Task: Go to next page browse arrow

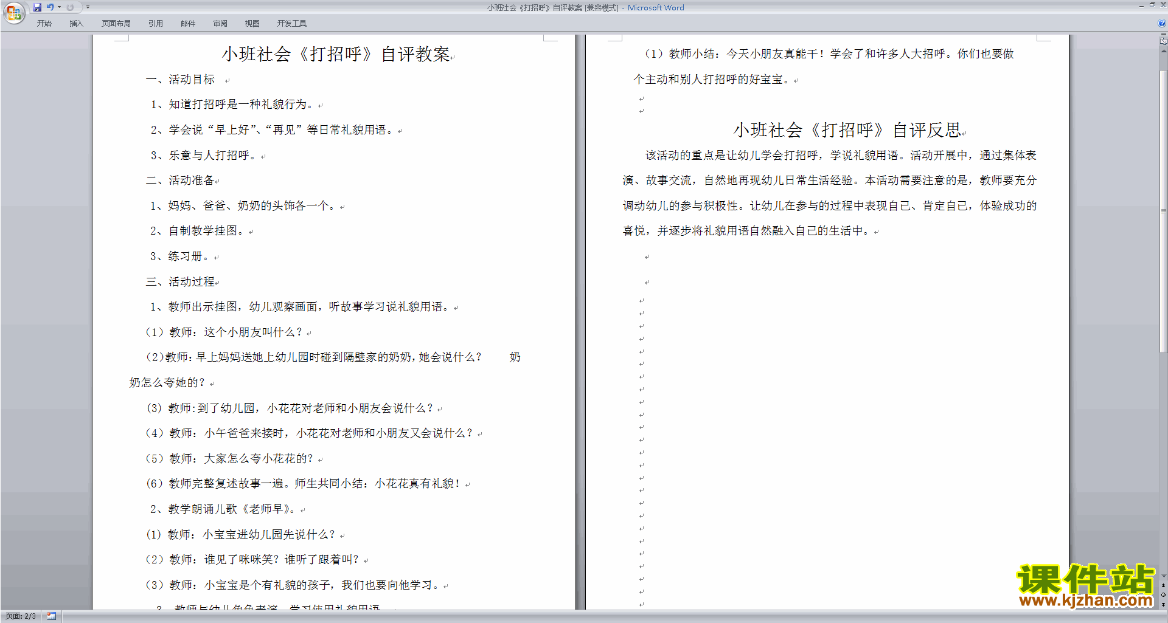Action: pos(1163,604)
